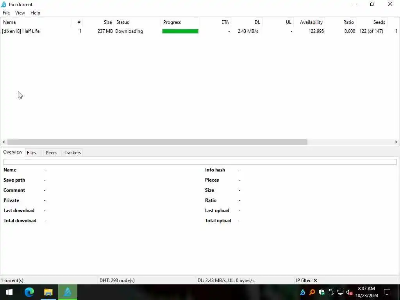Click the horizontal scrollbar left arrow

click(4, 142)
